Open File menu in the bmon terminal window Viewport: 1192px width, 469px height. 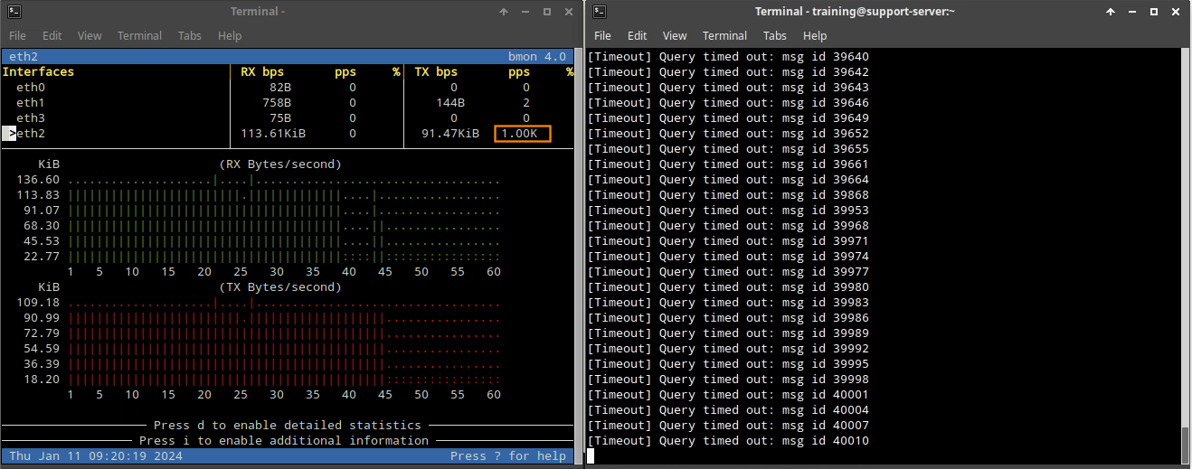click(x=17, y=36)
